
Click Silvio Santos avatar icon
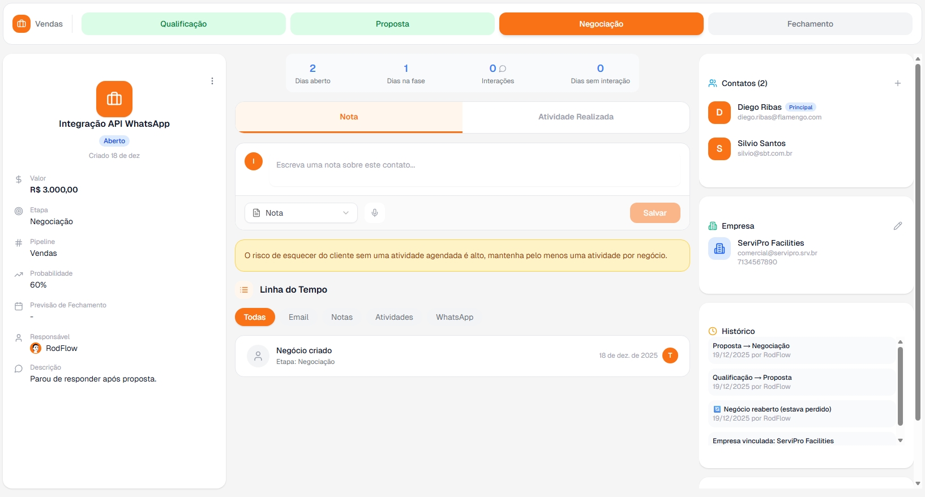[719, 148]
